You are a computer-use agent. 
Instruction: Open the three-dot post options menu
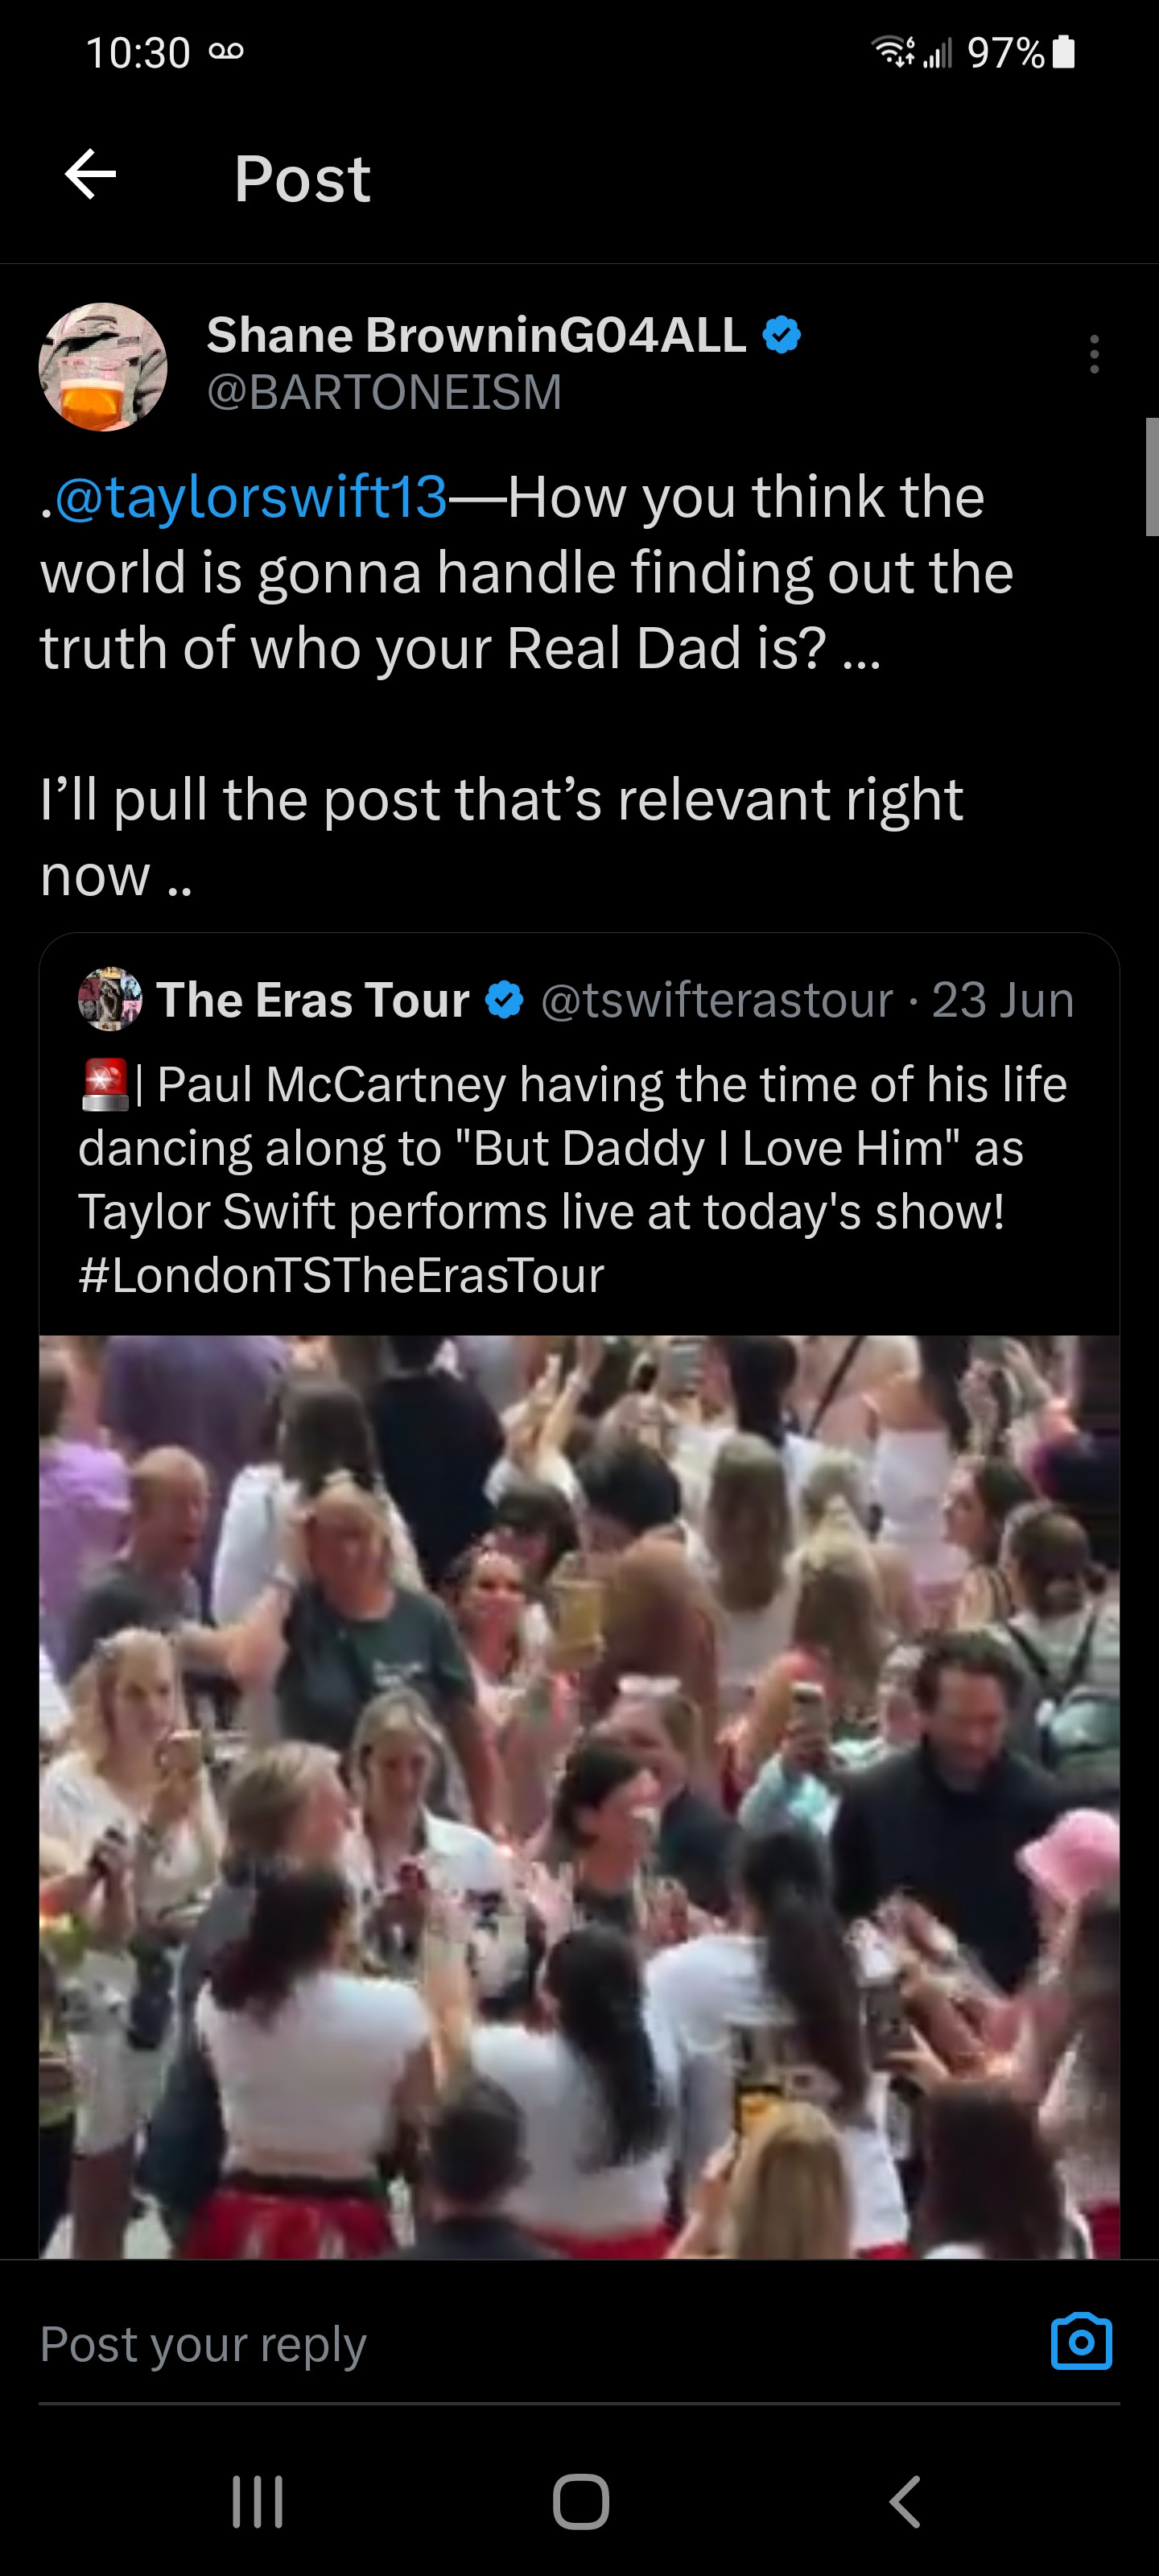pos(1094,354)
